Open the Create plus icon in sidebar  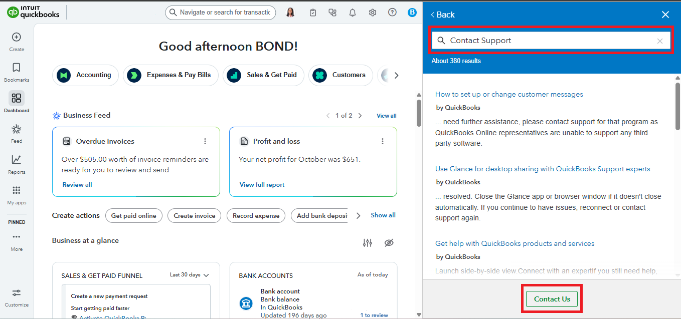click(17, 37)
